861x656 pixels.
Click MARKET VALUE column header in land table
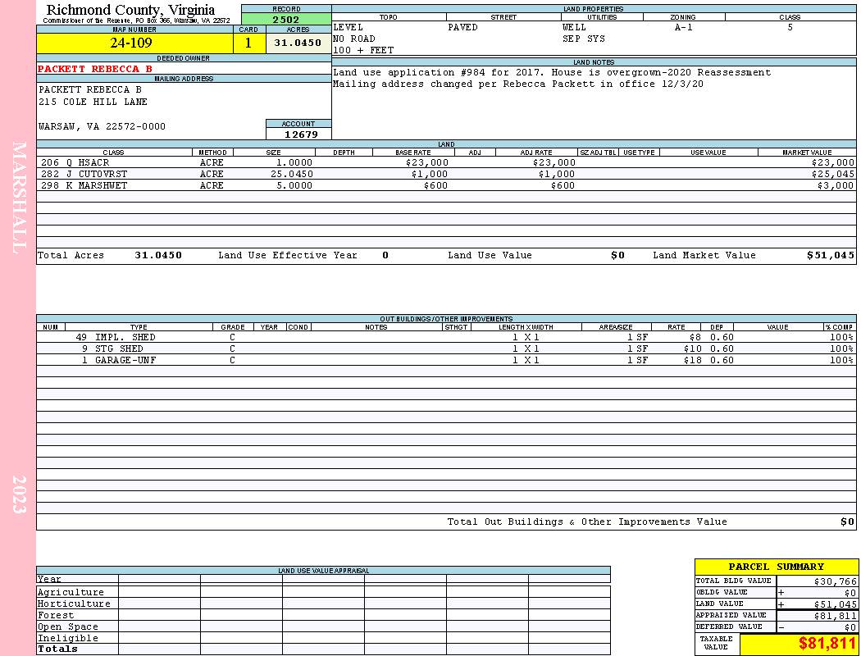pyautogui.click(x=807, y=153)
